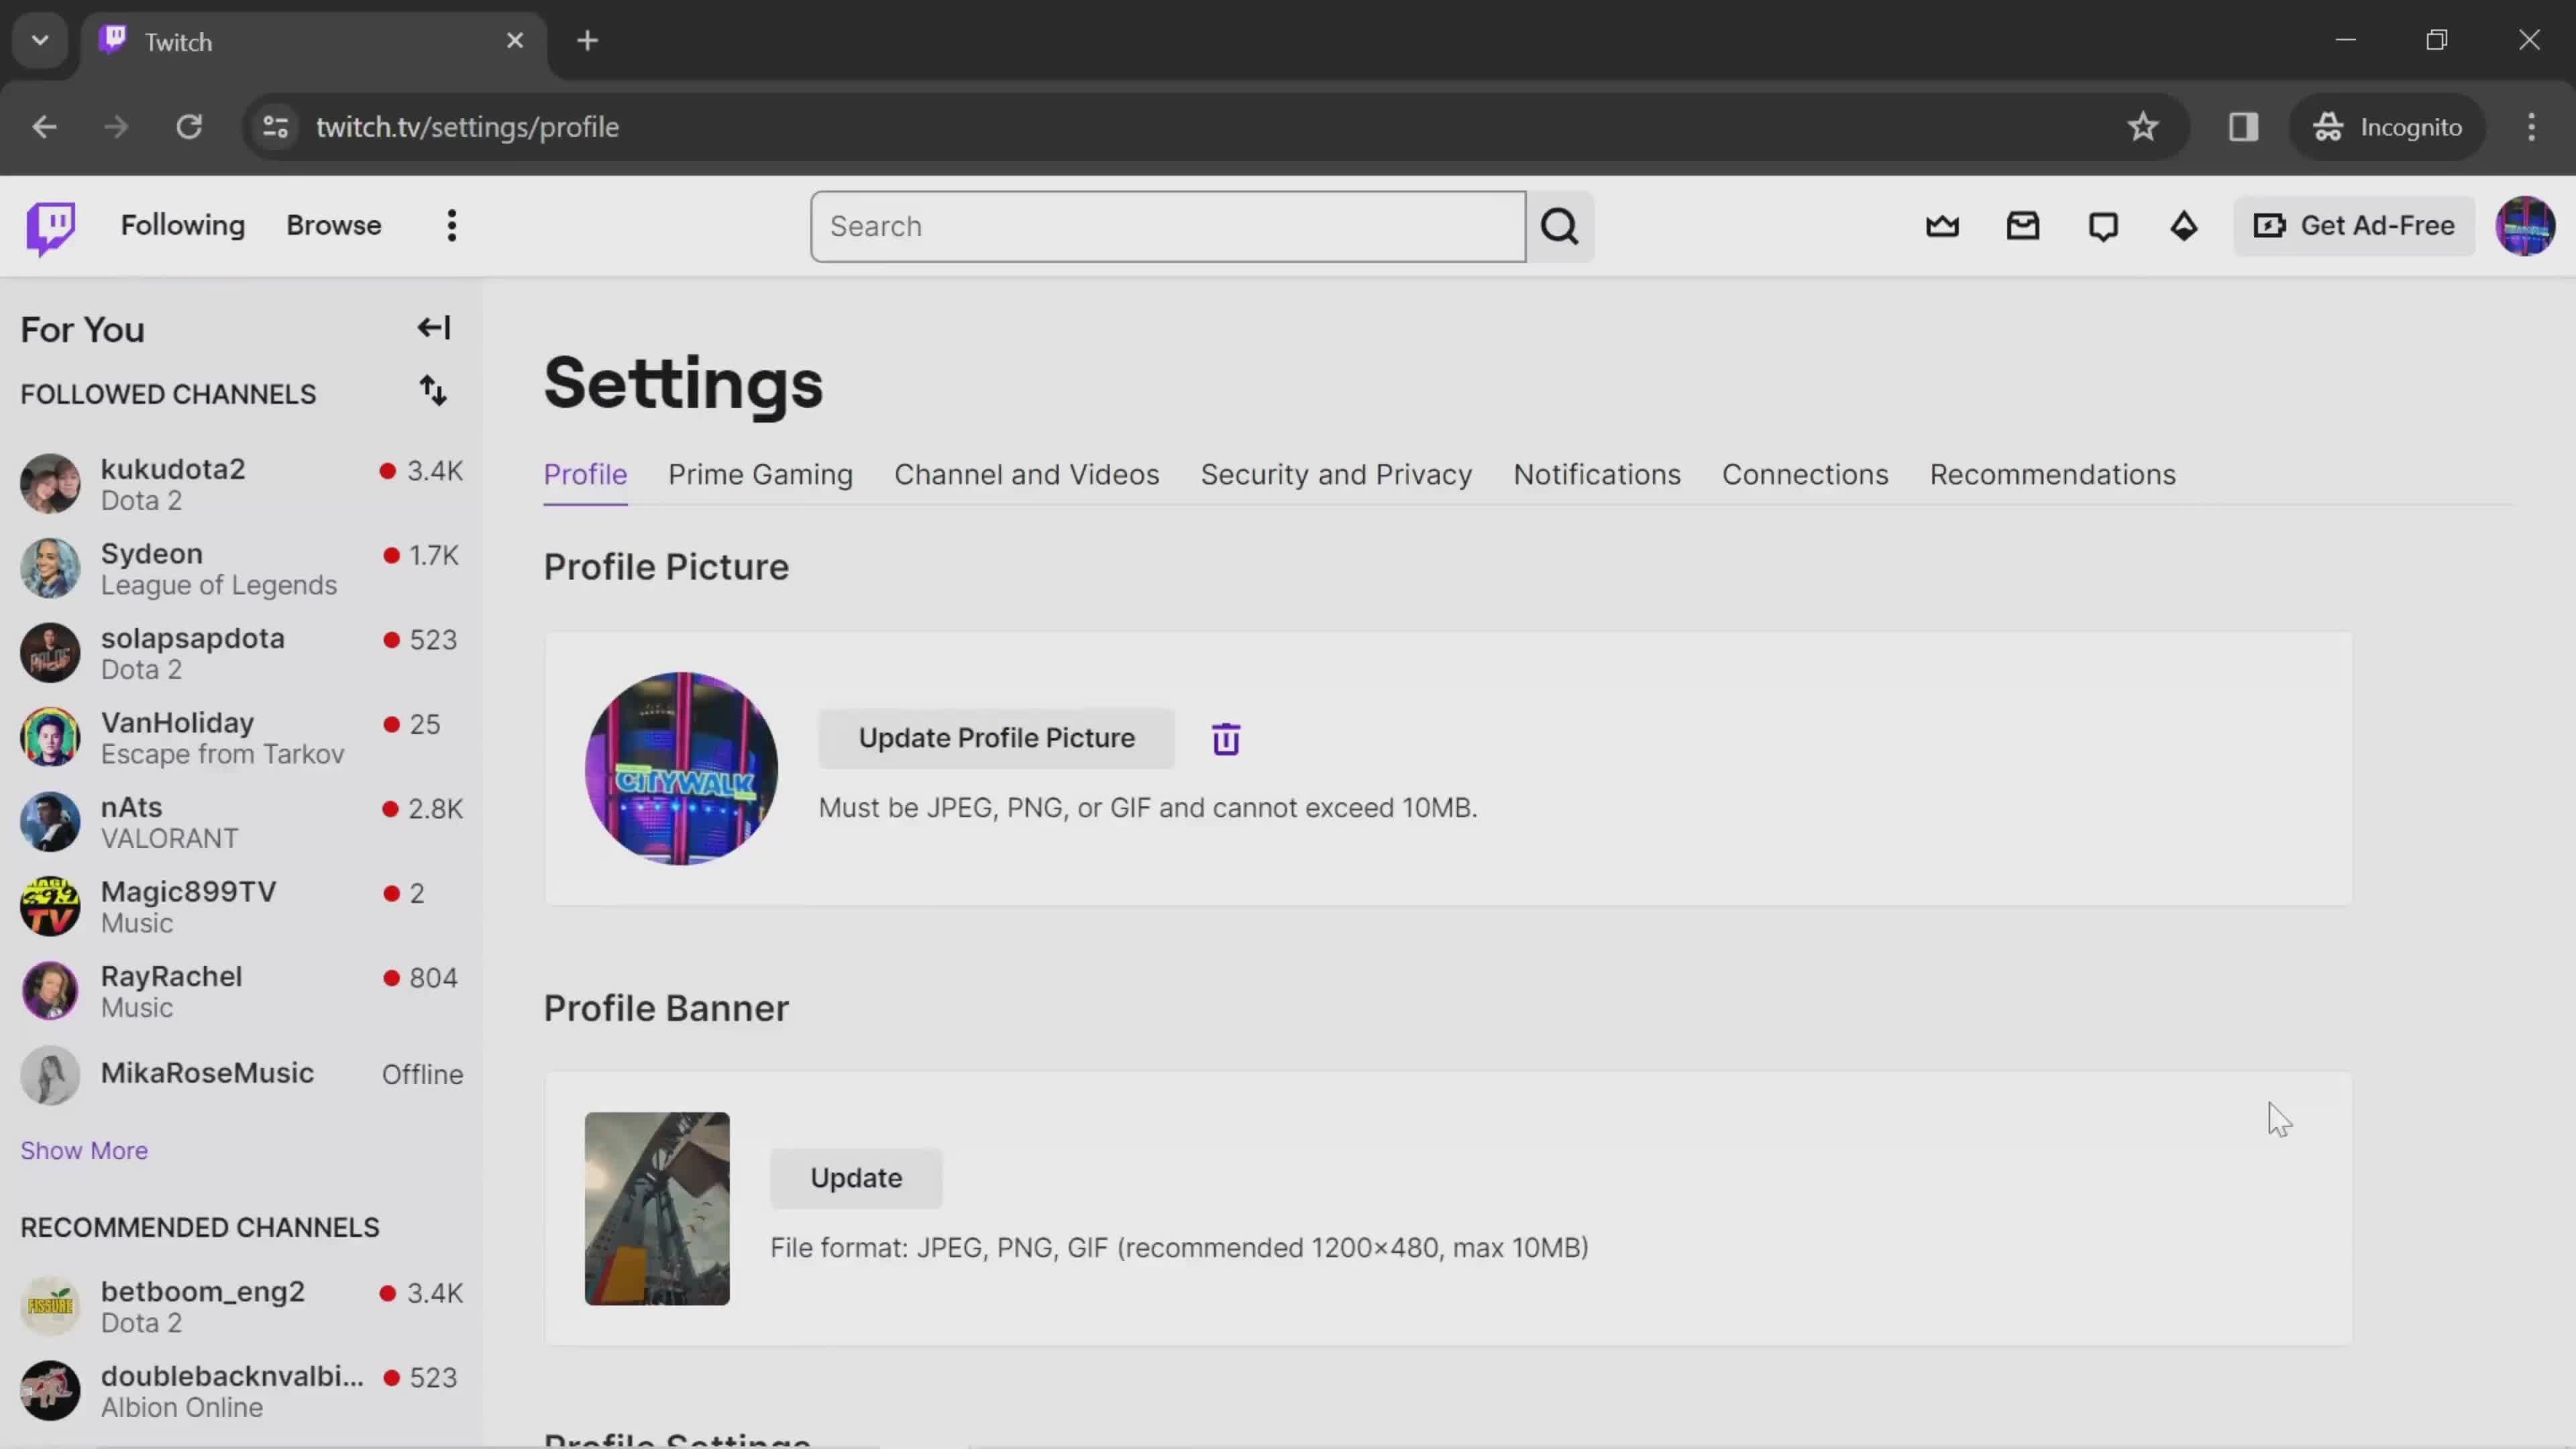Click the address bar URL
The height and width of the screenshot is (1449, 2576).
click(x=468, y=127)
